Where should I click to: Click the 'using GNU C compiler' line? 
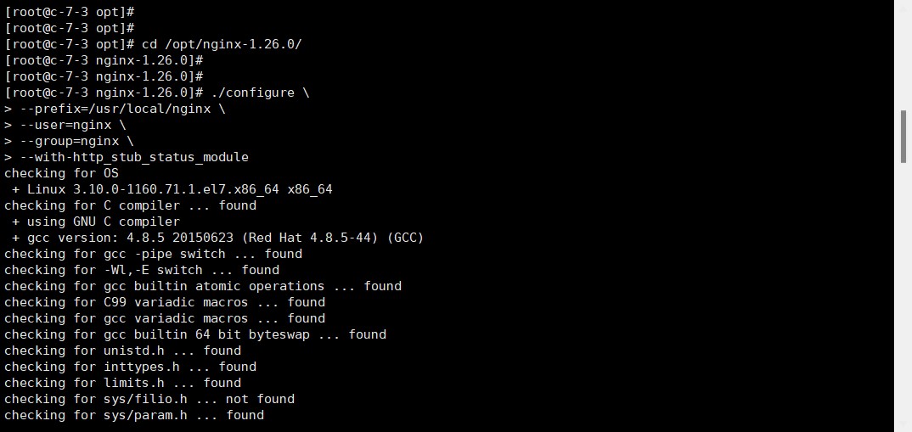click(x=96, y=222)
